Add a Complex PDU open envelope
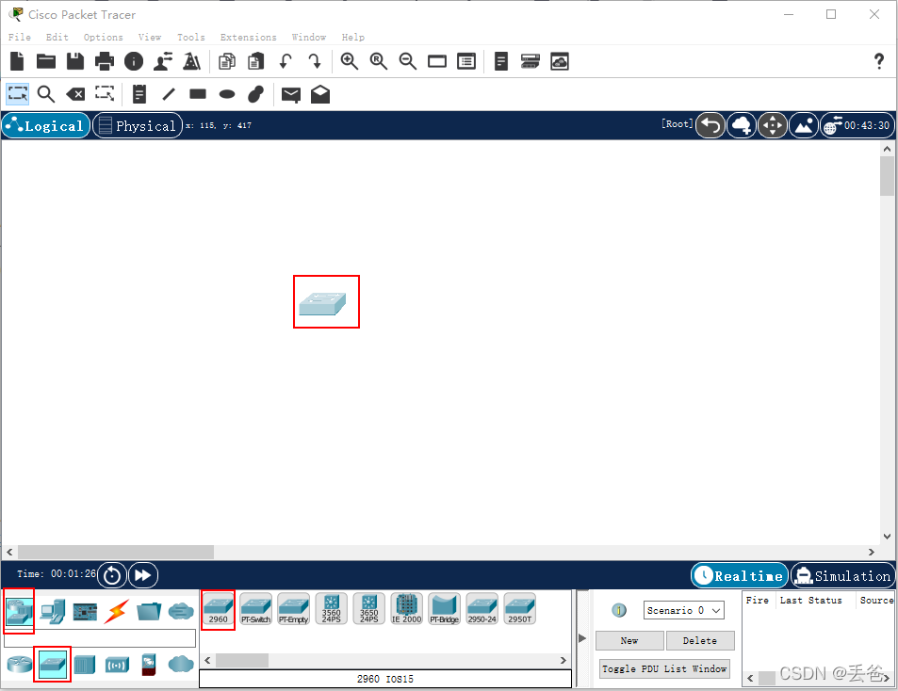Viewport: 898px width, 691px height. click(x=320, y=94)
